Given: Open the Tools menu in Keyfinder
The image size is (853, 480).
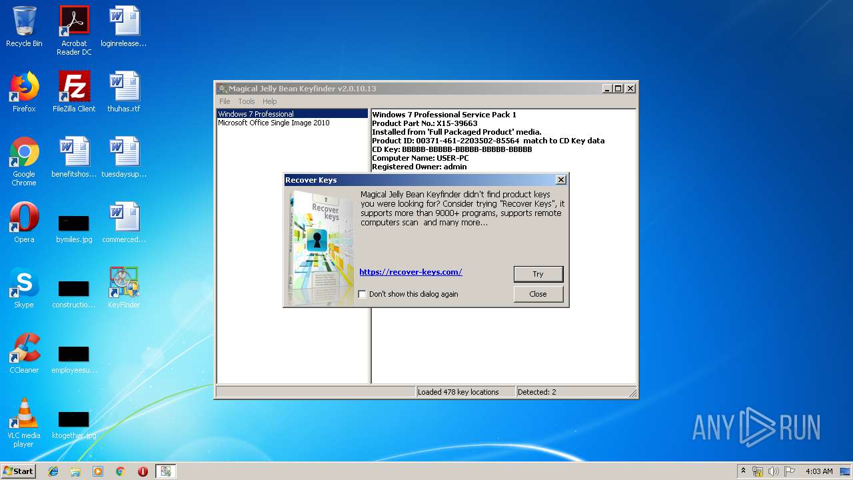Looking at the screenshot, I should (x=247, y=101).
